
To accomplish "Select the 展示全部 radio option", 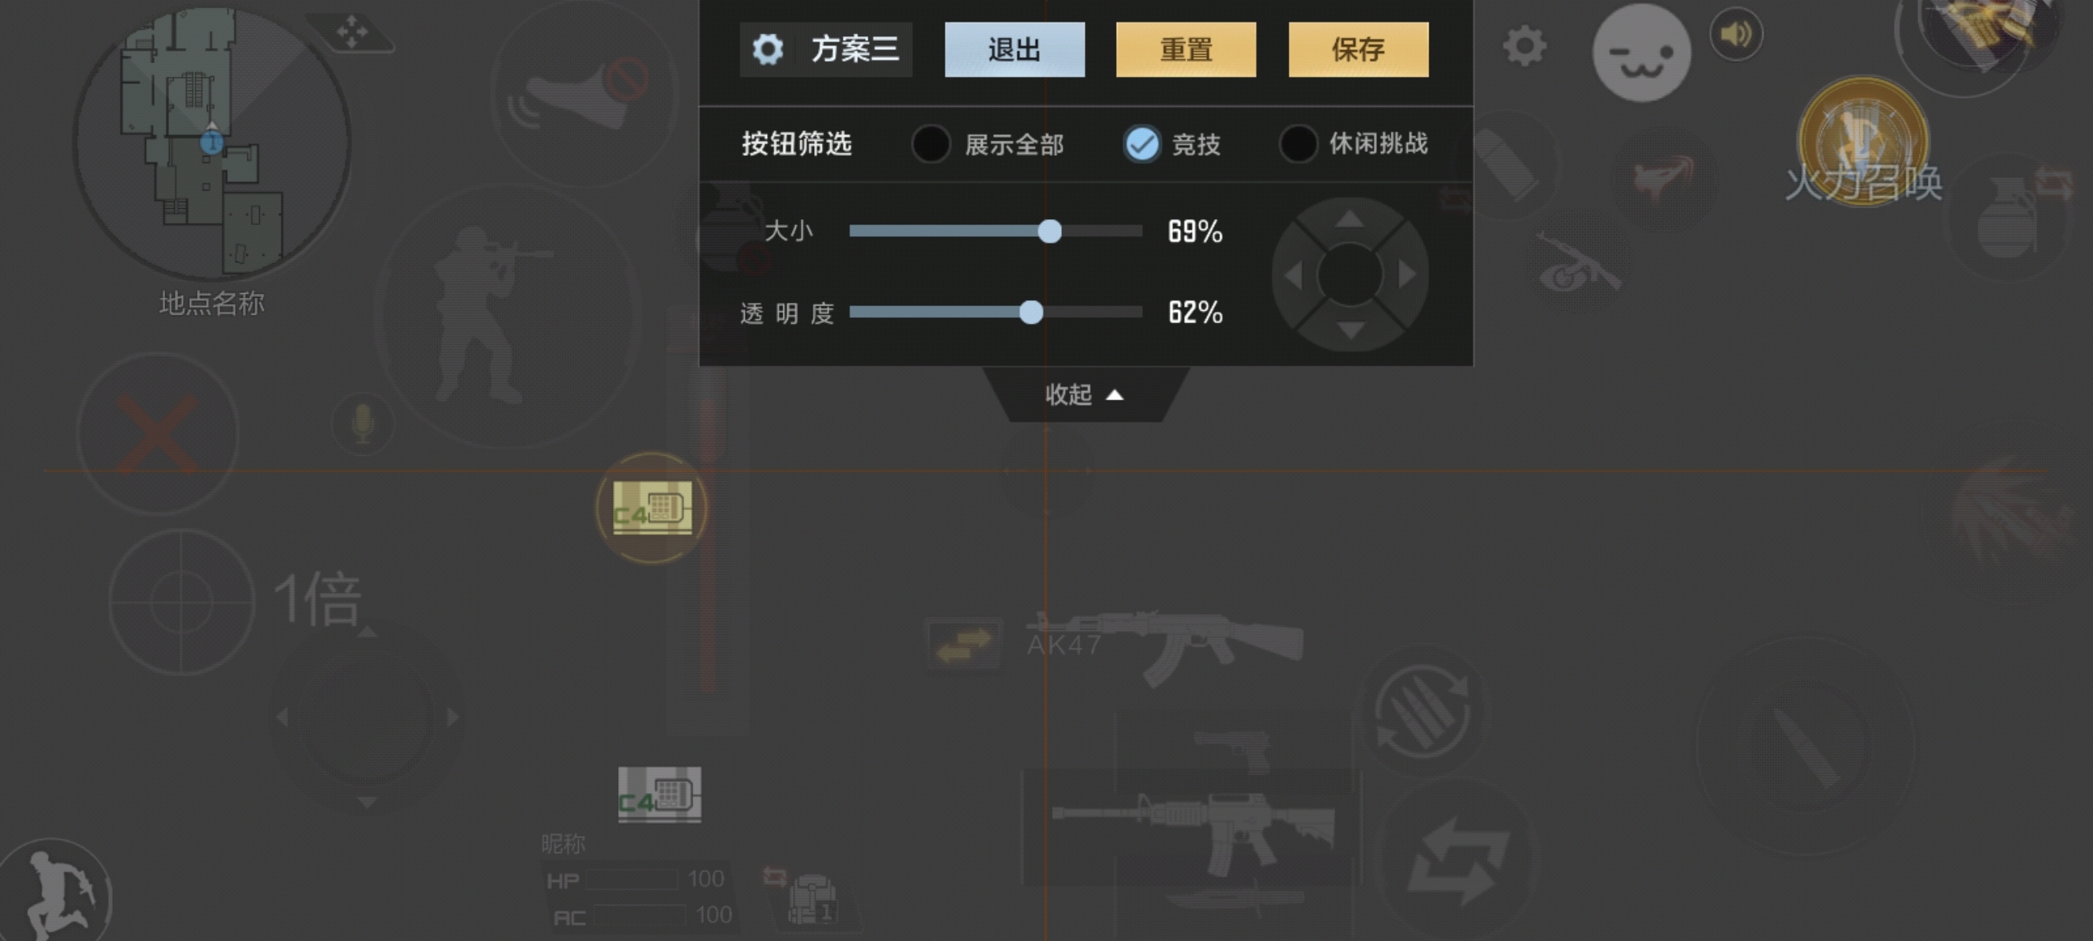I will pyautogui.click(x=988, y=144).
